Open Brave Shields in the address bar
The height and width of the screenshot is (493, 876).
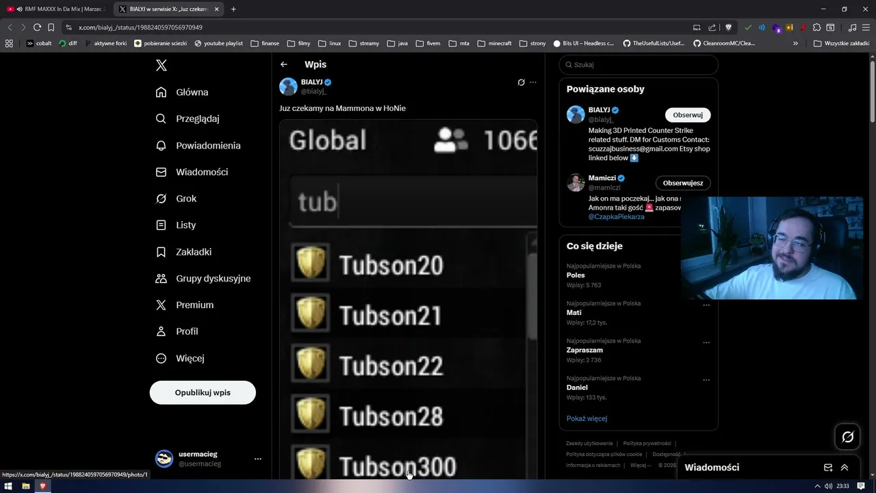[728, 27]
